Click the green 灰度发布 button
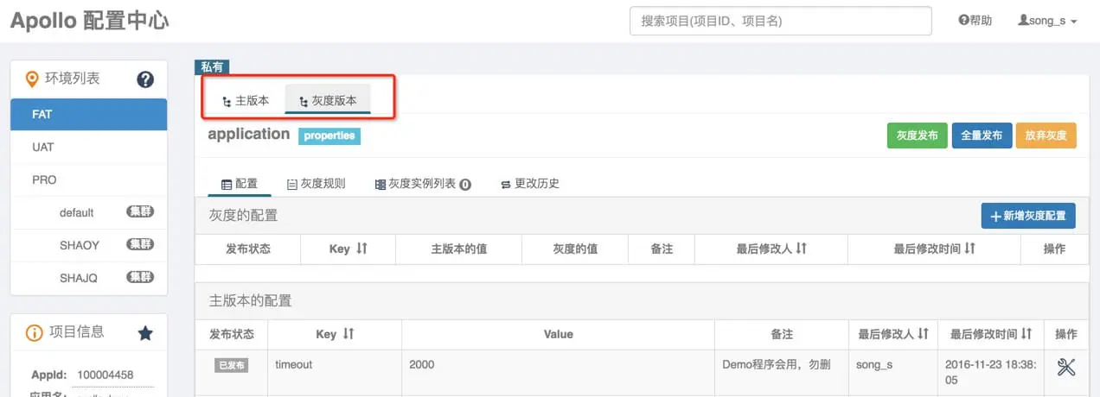 tap(918, 135)
